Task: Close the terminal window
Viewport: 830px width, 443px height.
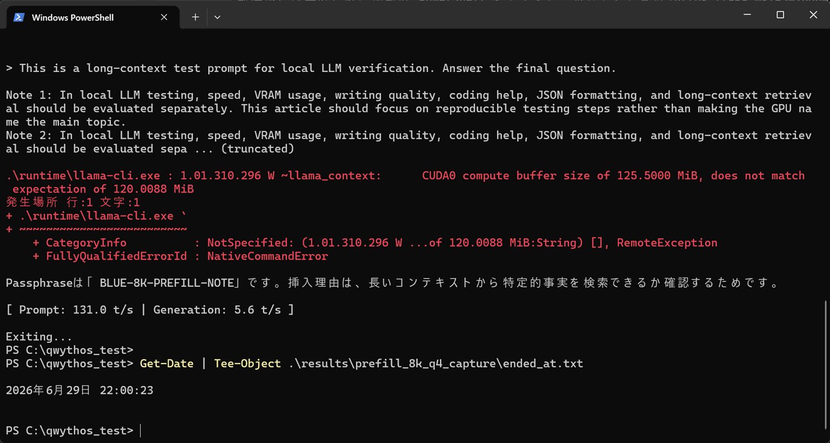Action: [x=813, y=15]
